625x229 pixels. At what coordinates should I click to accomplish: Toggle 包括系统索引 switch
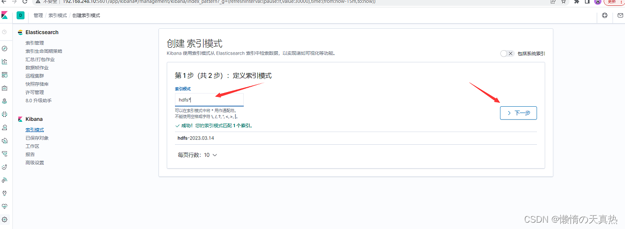tap(507, 54)
